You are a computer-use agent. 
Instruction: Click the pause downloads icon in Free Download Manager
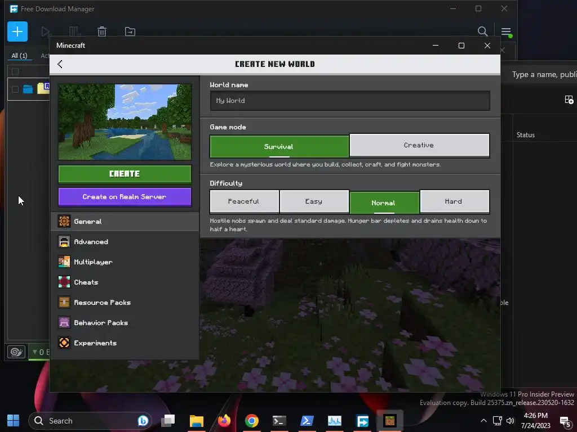pyautogui.click(x=75, y=31)
